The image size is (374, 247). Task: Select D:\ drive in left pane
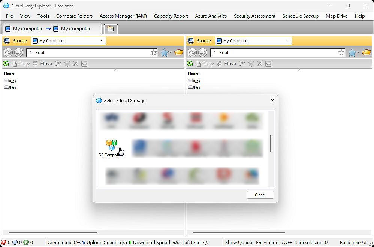pyautogui.click(x=10, y=88)
